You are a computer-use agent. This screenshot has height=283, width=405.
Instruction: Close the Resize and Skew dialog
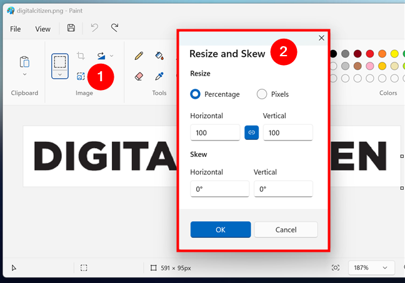[x=321, y=38]
